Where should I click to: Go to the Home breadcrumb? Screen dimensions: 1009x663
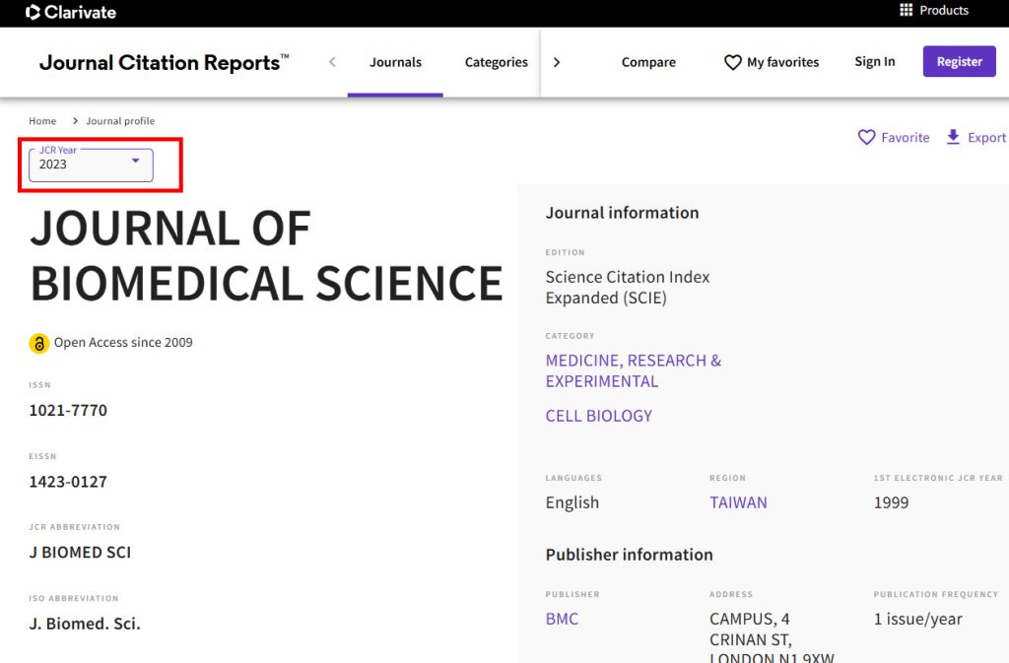(42, 121)
